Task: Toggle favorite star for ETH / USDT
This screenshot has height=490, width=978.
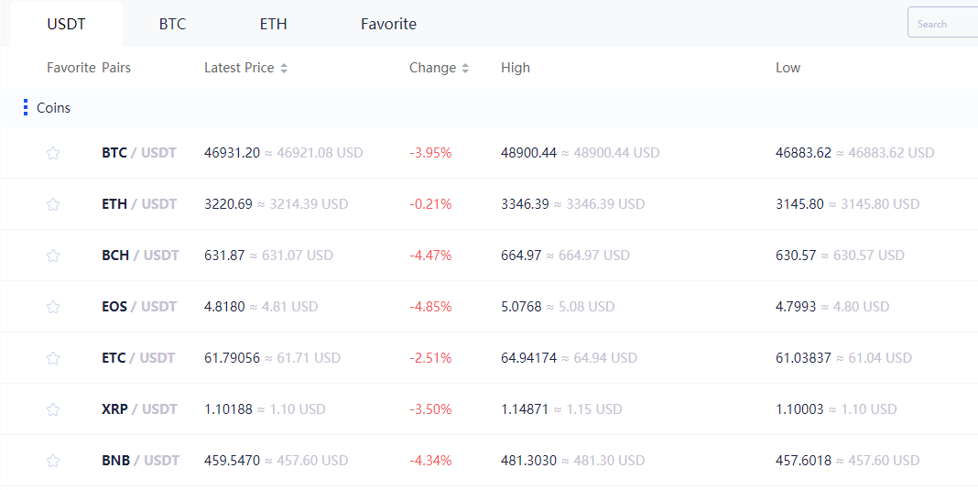Action: 53,204
